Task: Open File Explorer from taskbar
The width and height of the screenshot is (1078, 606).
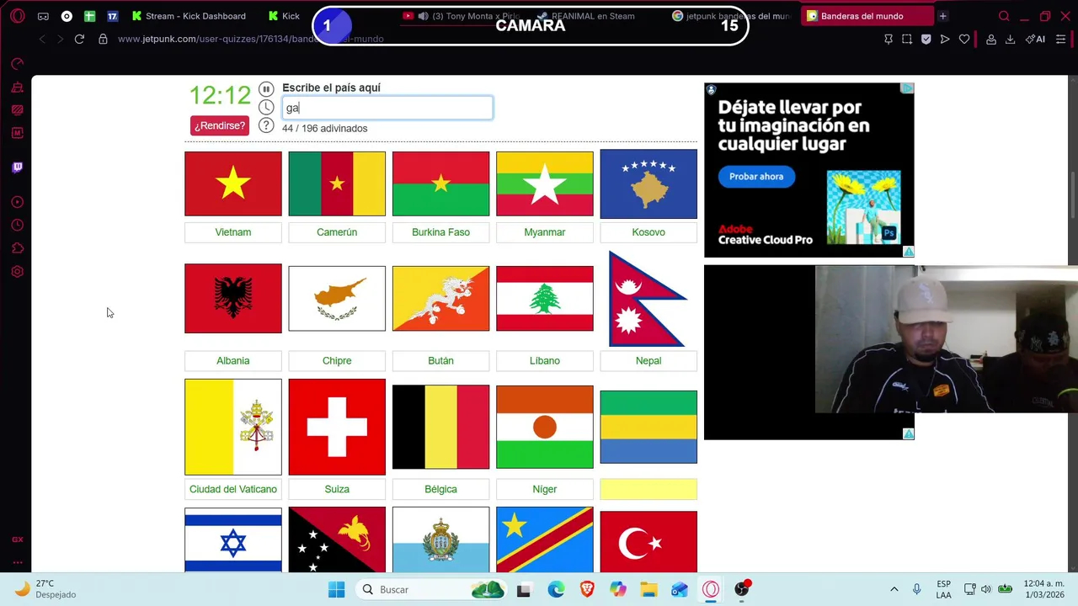Action: [x=648, y=589]
